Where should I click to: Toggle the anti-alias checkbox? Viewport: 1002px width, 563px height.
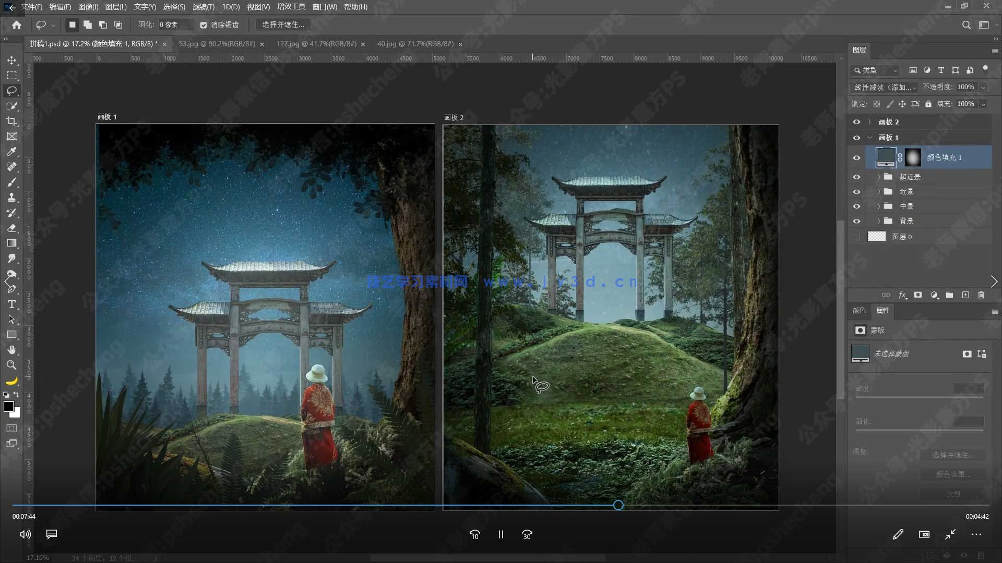(x=204, y=25)
